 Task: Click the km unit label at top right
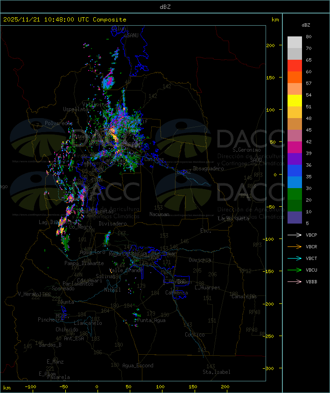pos(275,20)
